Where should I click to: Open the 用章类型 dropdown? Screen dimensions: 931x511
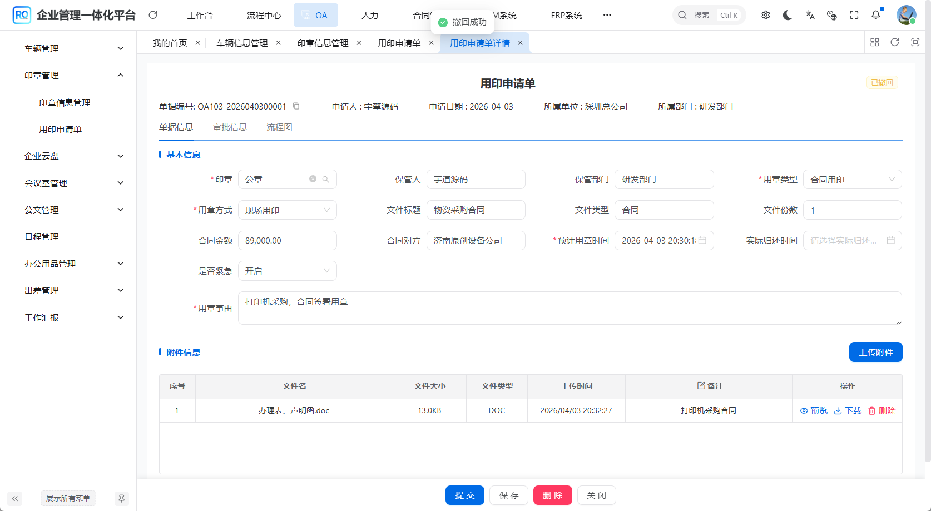tap(852, 180)
